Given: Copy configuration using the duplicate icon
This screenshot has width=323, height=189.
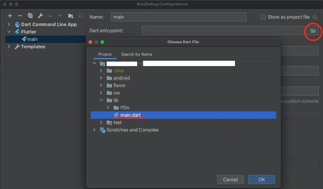Looking at the screenshot, I should (30, 16).
